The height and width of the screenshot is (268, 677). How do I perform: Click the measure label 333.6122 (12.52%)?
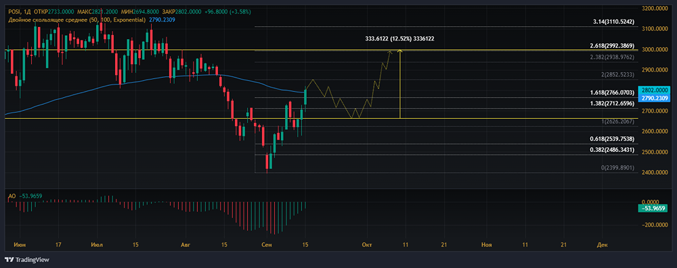pyautogui.click(x=399, y=38)
